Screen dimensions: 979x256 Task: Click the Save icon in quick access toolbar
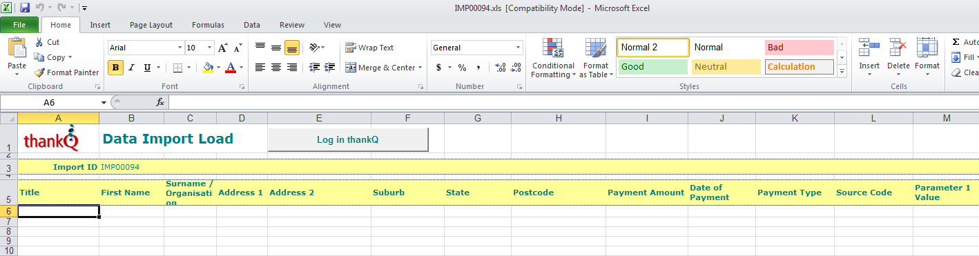(25, 8)
